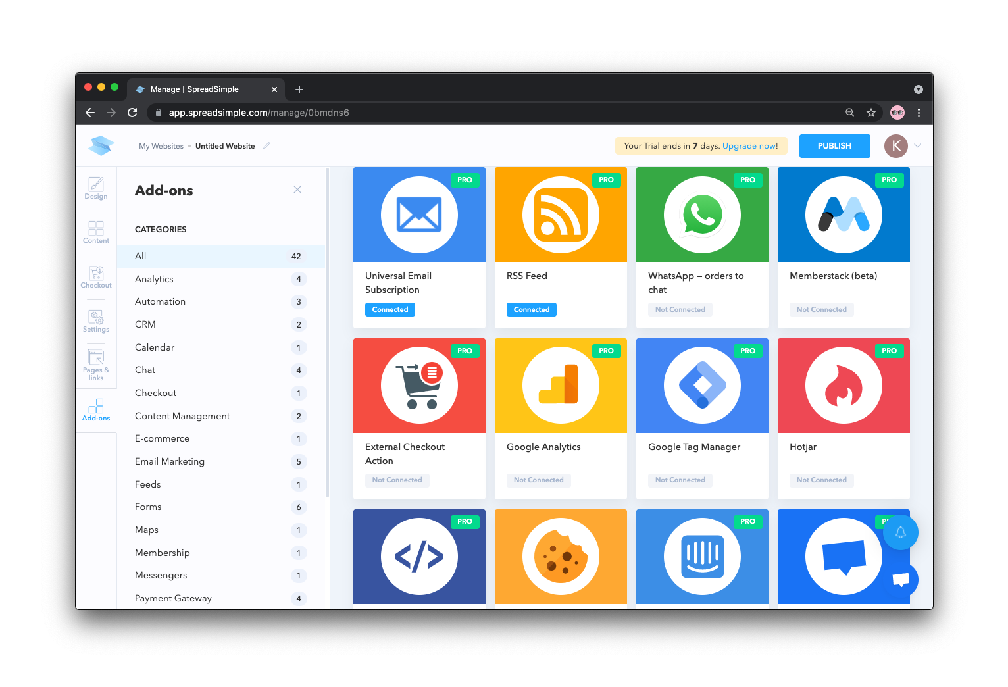
Task: Open Chrome three-dot menu
Action: click(919, 113)
